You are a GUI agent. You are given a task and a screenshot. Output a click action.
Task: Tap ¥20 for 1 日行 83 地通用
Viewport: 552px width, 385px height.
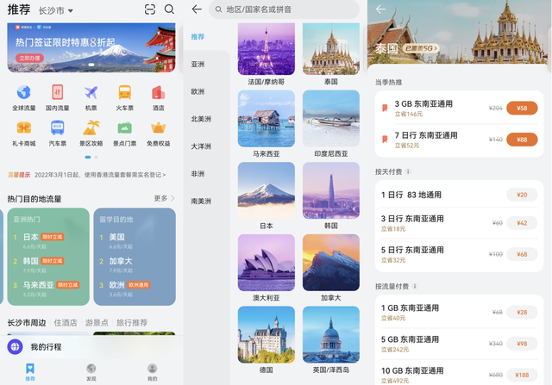522,195
